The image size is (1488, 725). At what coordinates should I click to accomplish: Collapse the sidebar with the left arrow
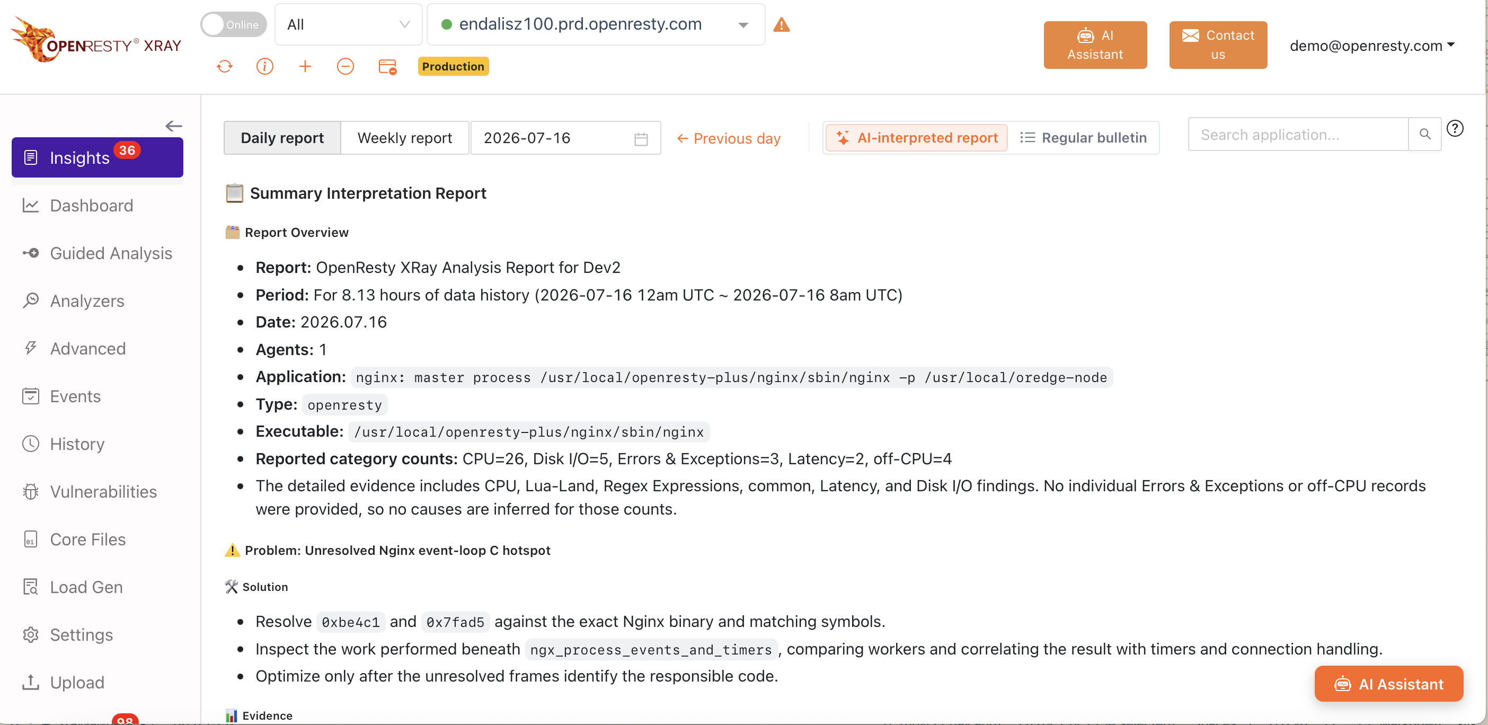(x=173, y=126)
